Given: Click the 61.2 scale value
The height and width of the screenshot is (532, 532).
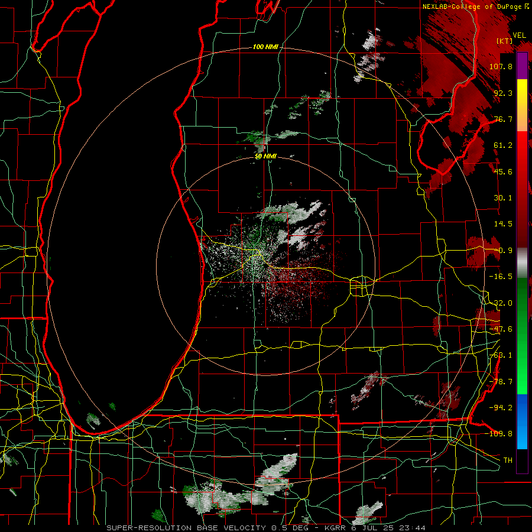Looking at the screenshot, I should [503, 145].
